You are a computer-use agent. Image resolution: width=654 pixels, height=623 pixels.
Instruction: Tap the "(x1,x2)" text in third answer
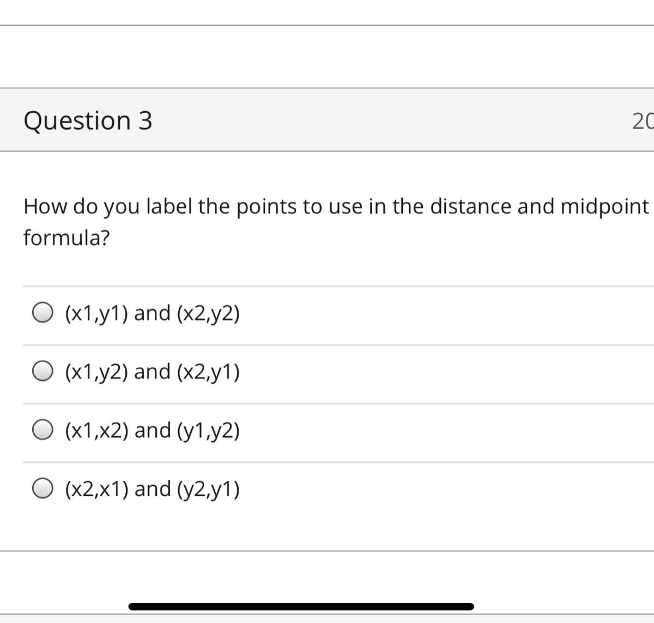click(97, 430)
